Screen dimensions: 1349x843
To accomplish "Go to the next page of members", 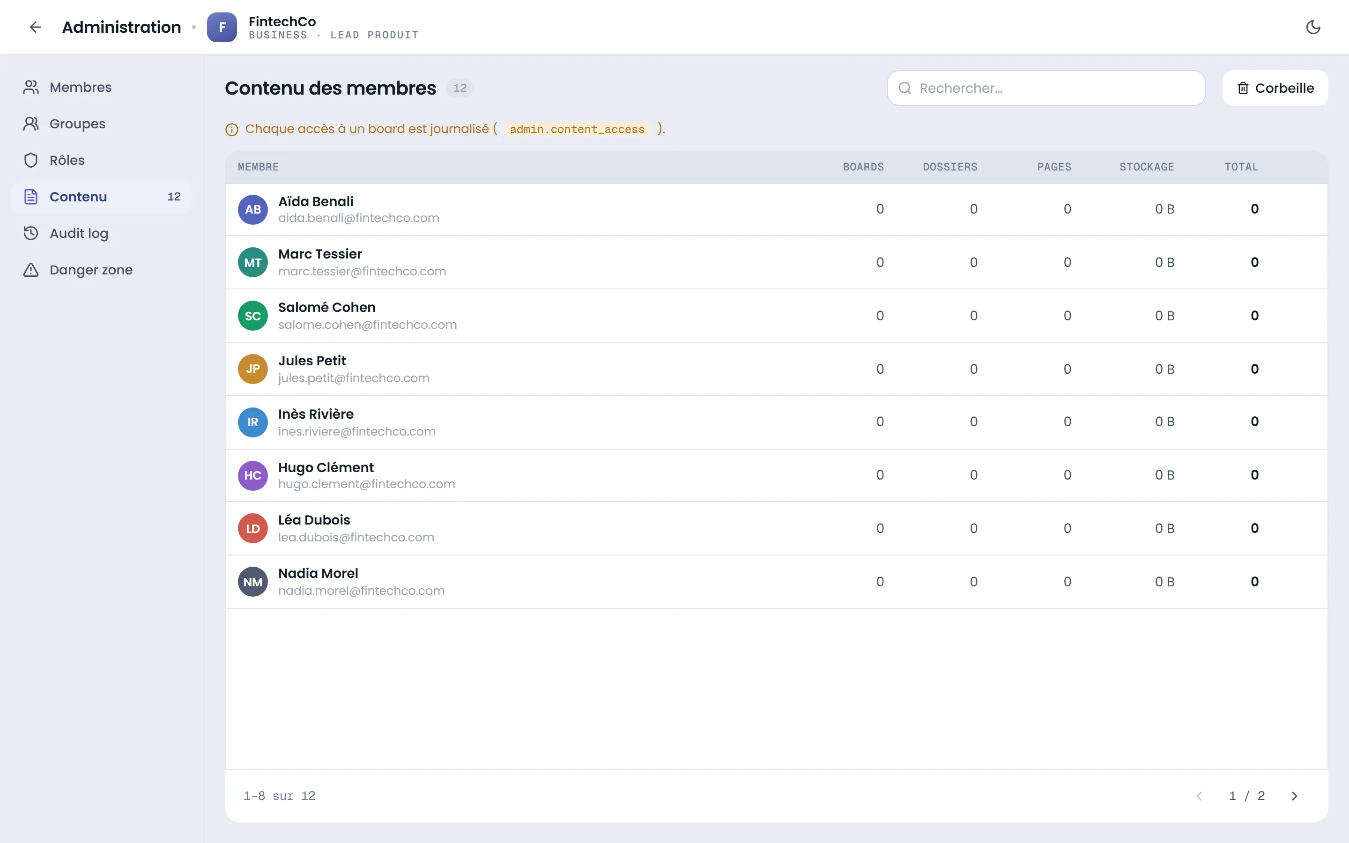I will point(1294,796).
